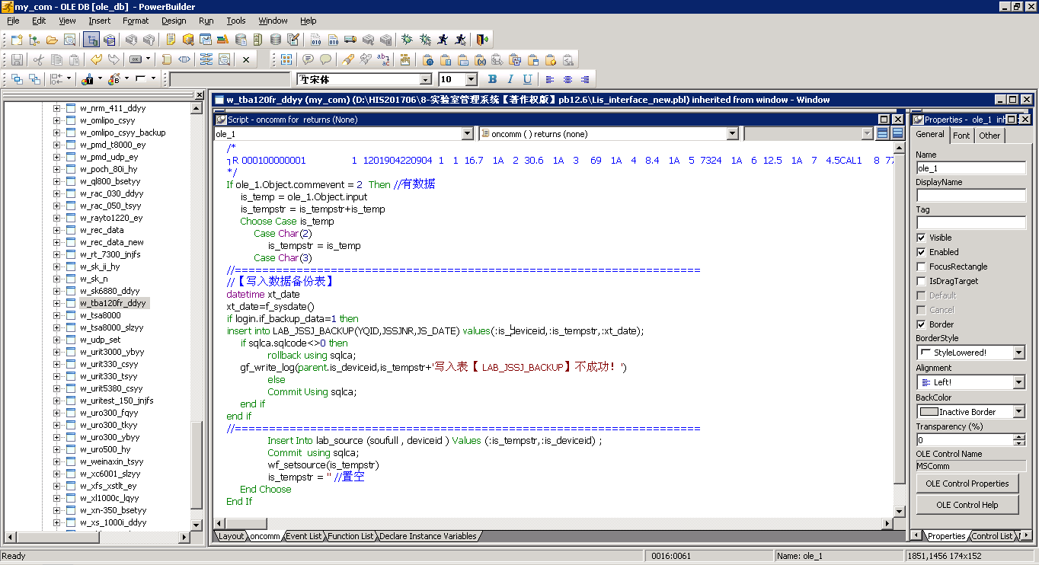Viewport: 1039px width, 565px height.
Task: Start debugging with the bug toolbar icon
Action: click(x=407, y=40)
